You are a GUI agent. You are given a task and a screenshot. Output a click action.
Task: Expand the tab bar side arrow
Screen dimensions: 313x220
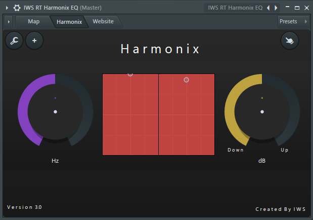[9, 22]
